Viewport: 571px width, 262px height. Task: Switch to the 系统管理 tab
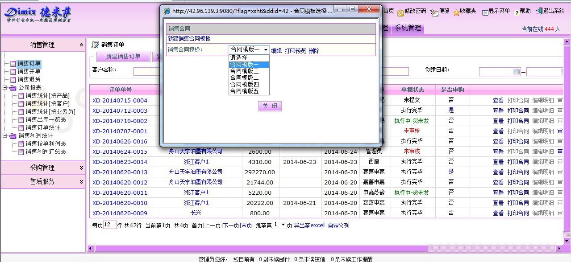coord(408,28)
